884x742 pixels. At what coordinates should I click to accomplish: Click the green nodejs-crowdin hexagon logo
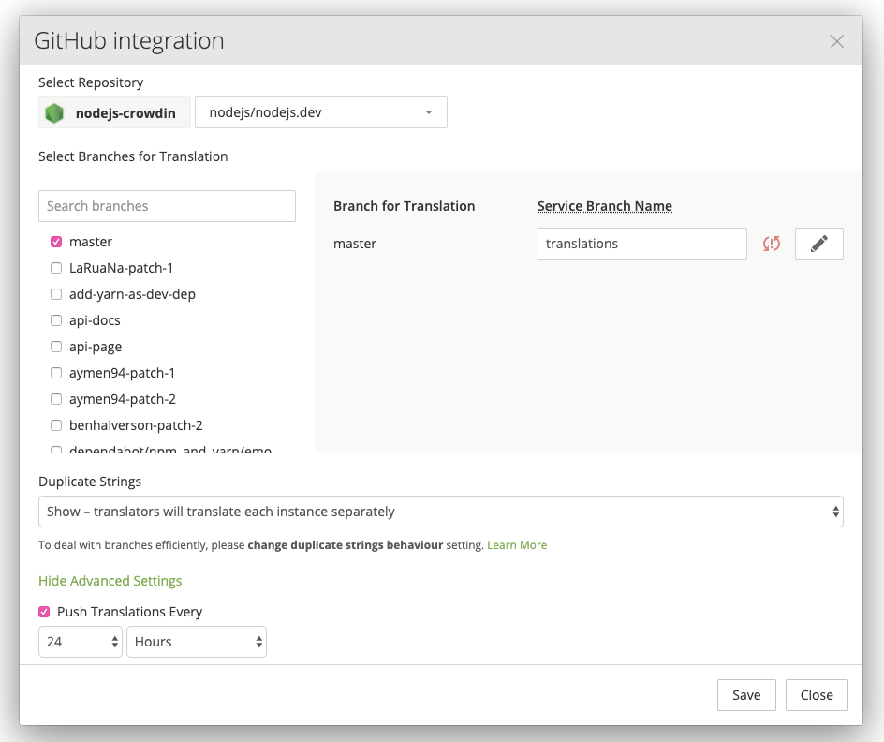tap(54, 112)
